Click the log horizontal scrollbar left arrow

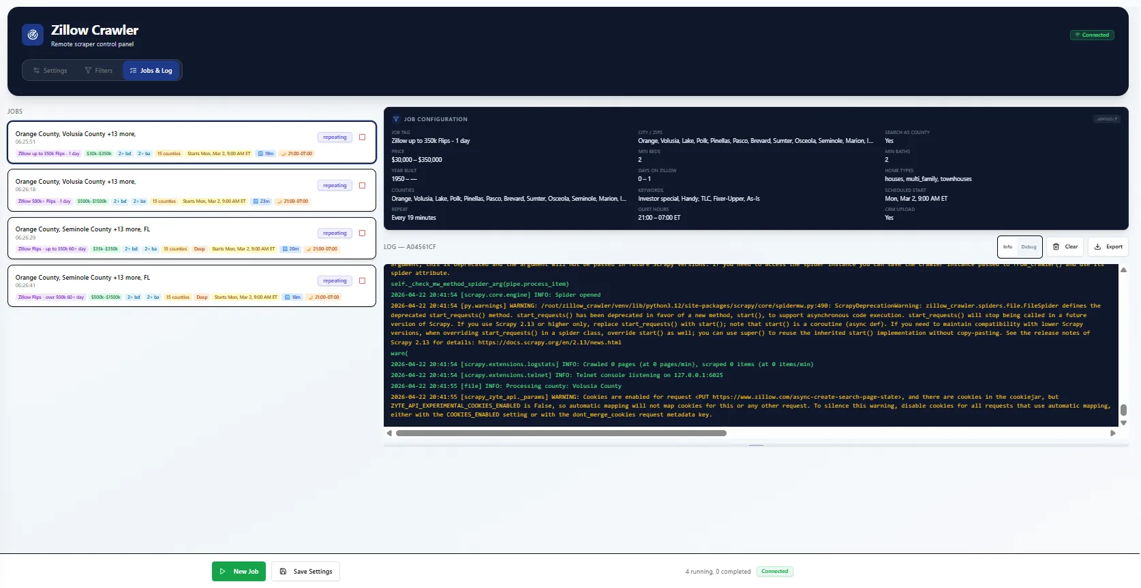tap(389, 433)
